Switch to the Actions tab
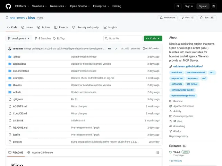 pos(43,27)
